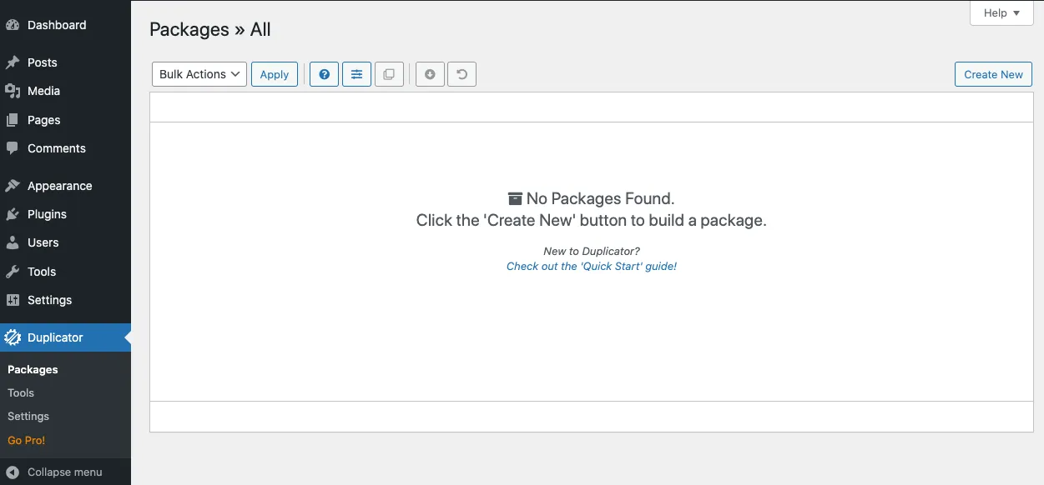Click the recovery undo-arrow toolbar icon
Screen dimensions: 1044x485
pos(461,74)
